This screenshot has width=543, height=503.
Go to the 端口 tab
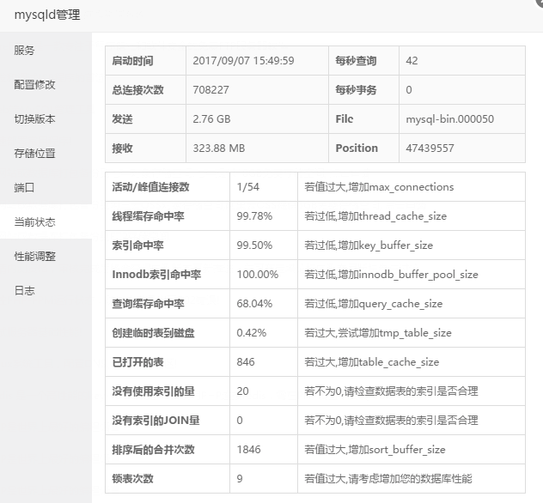(x=24, y=187)
